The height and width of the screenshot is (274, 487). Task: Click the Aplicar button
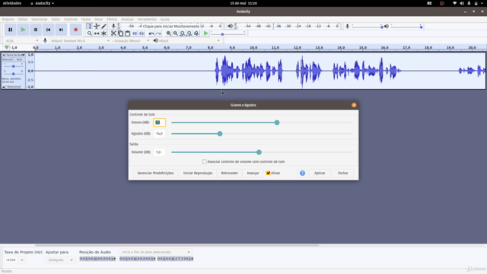[x=320, y=173]
